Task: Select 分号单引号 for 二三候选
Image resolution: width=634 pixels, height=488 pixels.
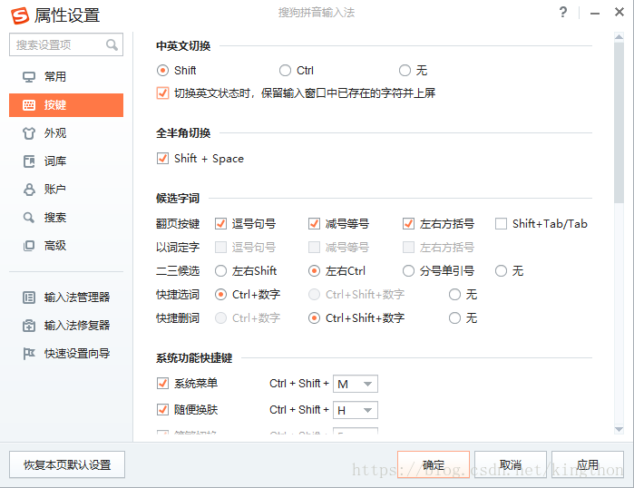Action: coord(408,270)
